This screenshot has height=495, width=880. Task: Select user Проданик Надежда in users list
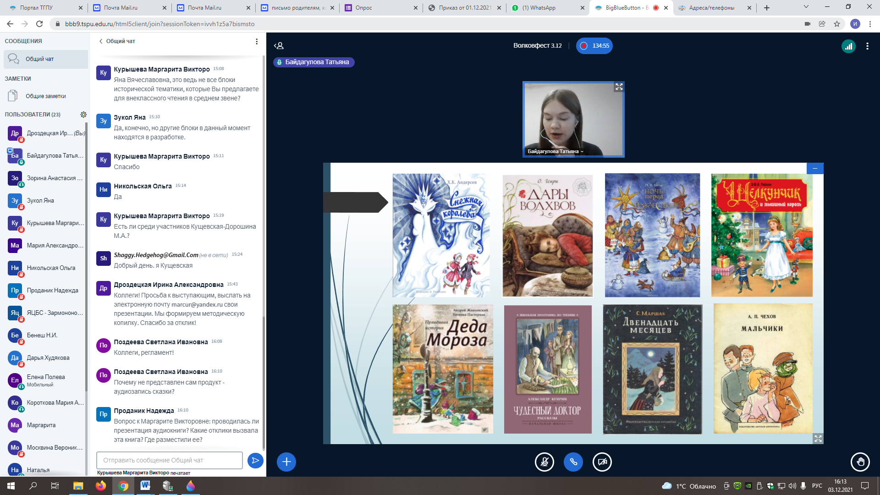pos(46,291)
